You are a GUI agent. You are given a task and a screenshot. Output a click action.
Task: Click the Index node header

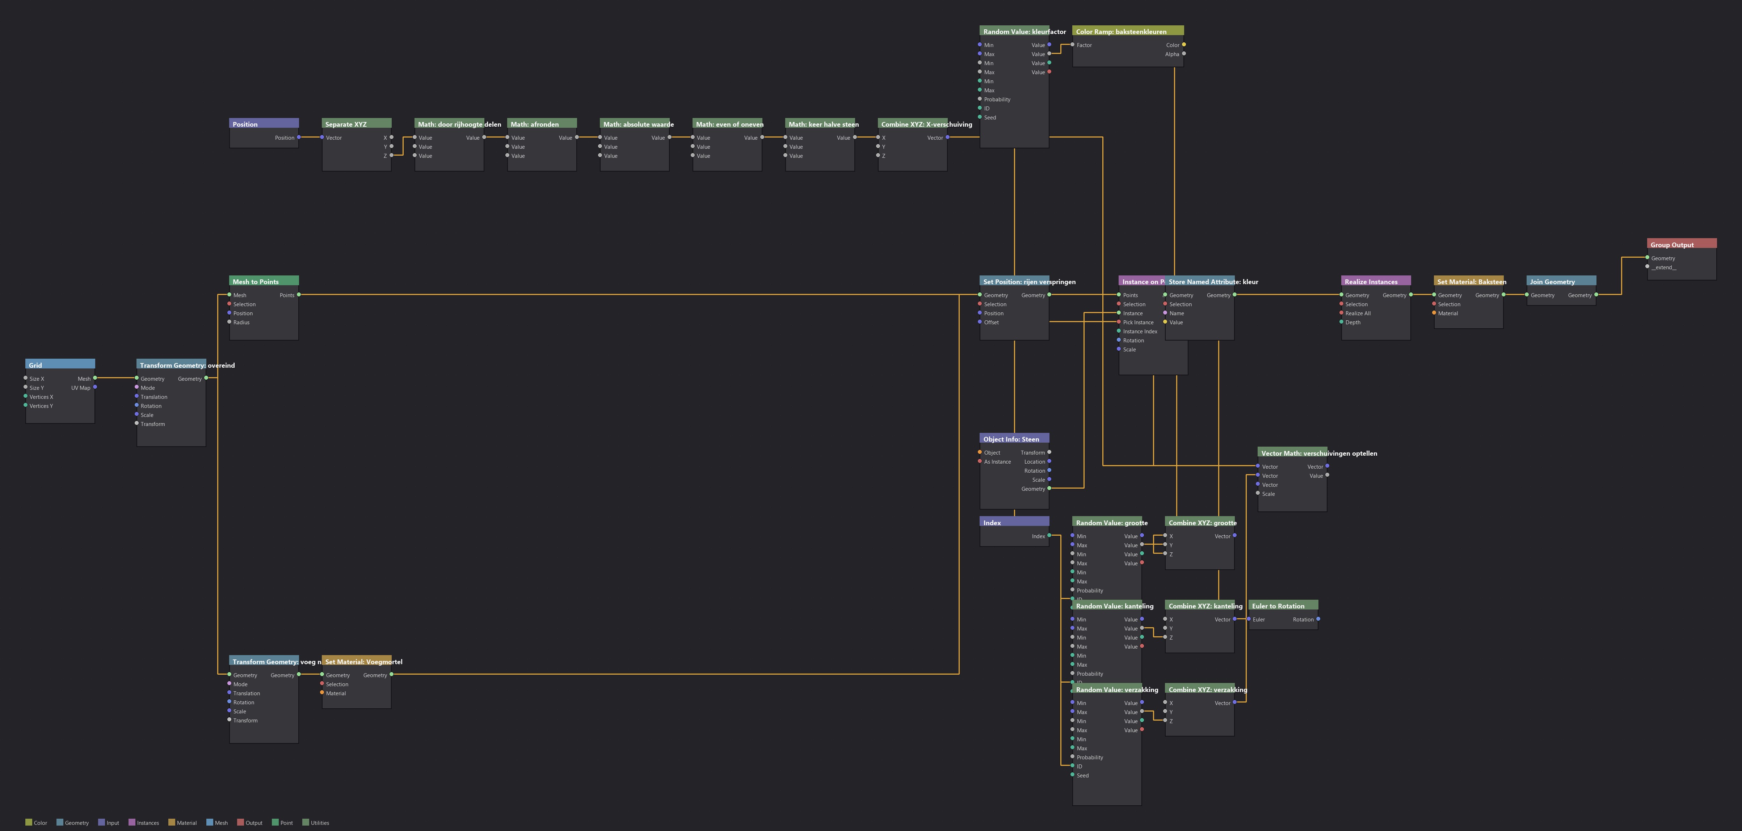[x=1014, y=522]
